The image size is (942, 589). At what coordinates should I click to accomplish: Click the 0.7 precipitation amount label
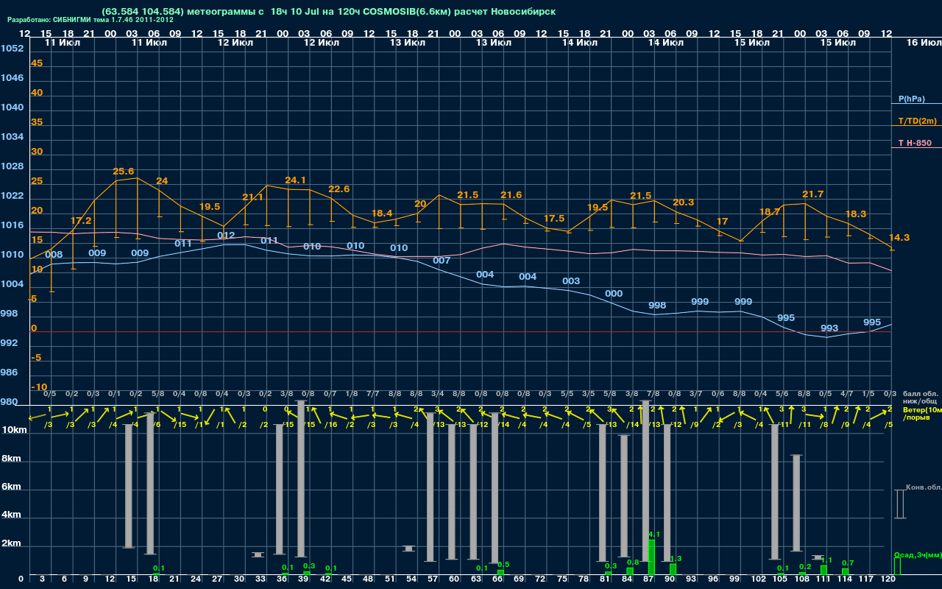(848, 563)
